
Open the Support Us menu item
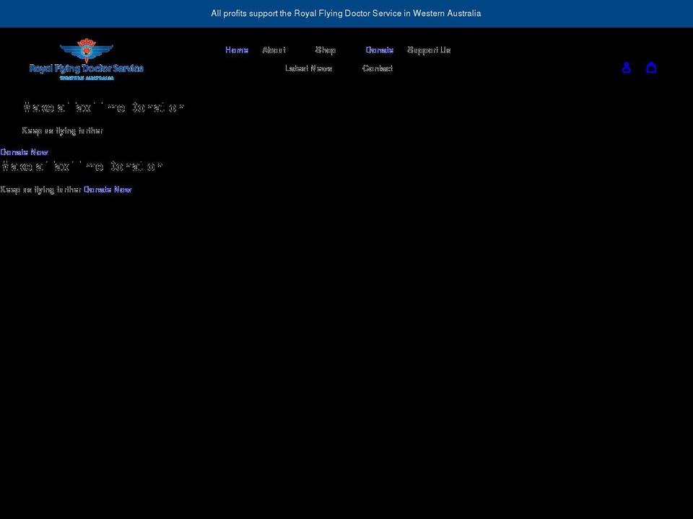[429, 50]
